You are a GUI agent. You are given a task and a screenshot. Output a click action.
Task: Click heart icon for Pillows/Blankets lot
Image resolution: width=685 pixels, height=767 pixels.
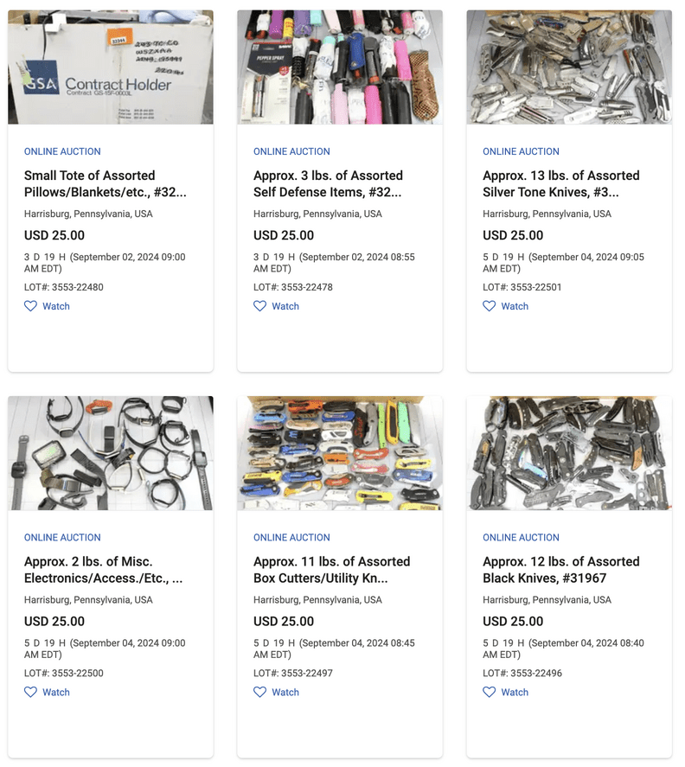(30, 306)
